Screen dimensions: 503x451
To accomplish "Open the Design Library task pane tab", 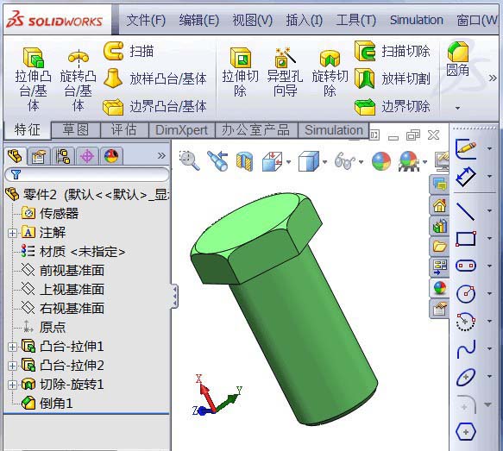I will pos(439,226).
